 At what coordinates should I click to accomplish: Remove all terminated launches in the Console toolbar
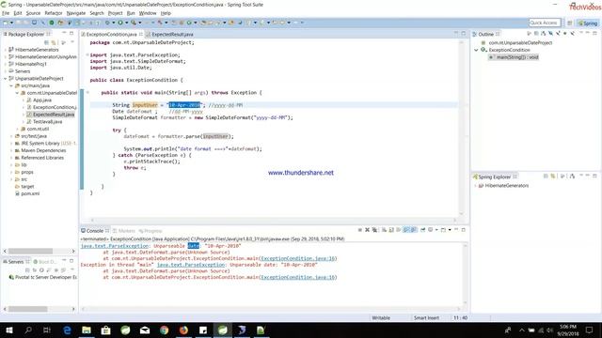[x=374, y=230]
